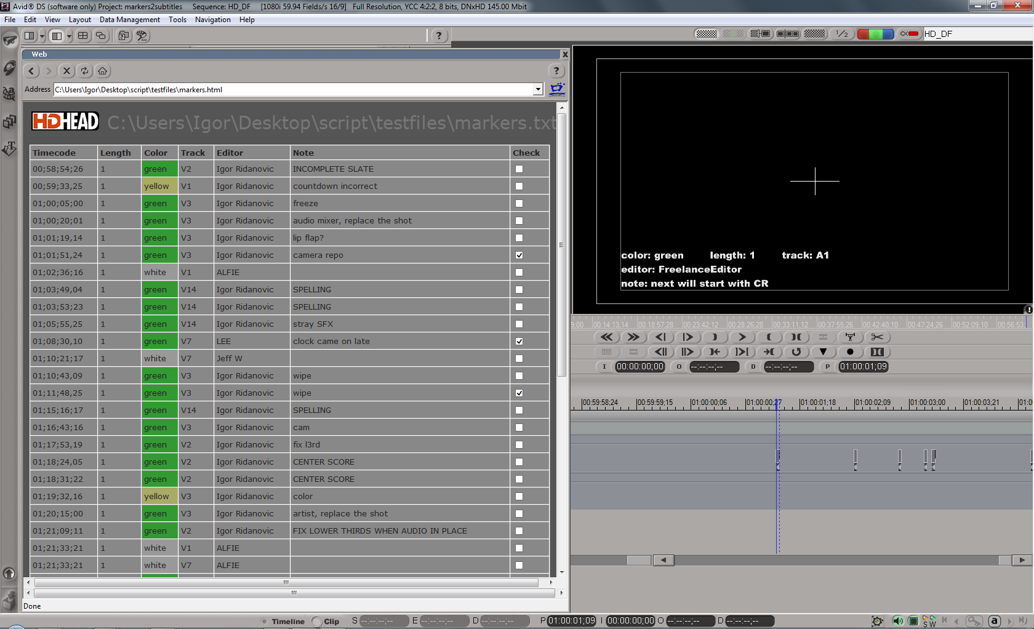Open Web panel help question mark
Image resolution: width=1034 pixels, height=629 pixels.
tap(556, 71)
